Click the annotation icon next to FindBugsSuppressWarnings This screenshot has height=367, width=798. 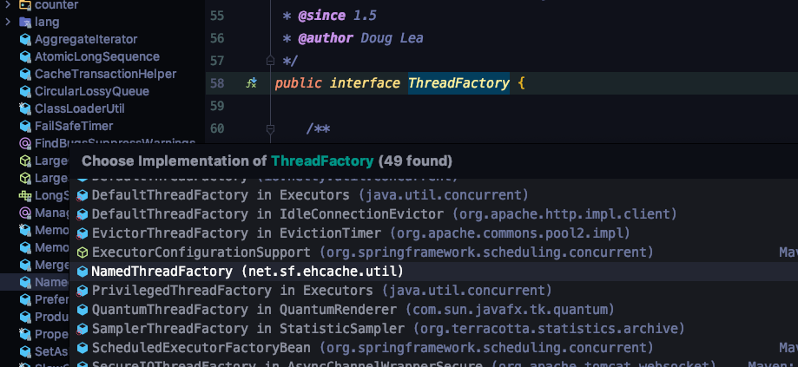[x=25, y=143]
